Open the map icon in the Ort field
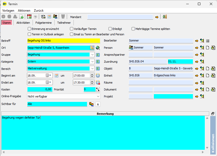This screenshot has height=156, width=217. (92, 48)
